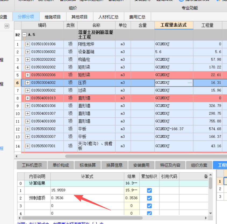The image size is (227, 224).
Task: Select the 预制墙顶 description cell
Action: pos(37,198)
